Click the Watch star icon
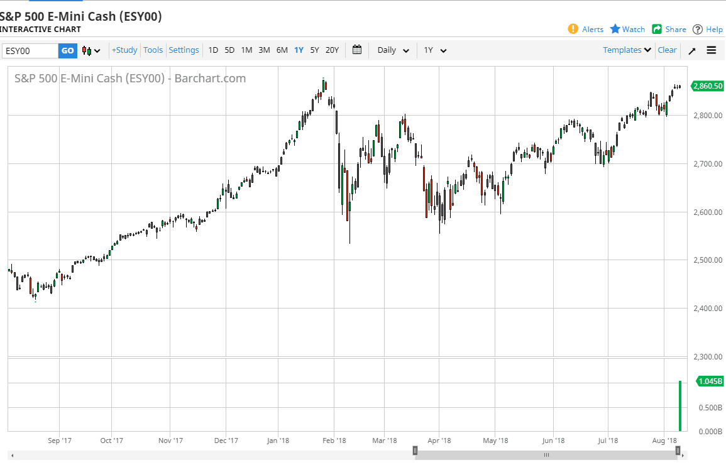The width and height of the screenshot is (726, 465). click(x=615, y=29)
